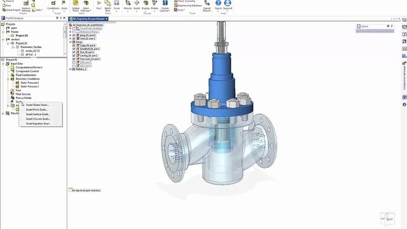Select Static Pressure 2
This screenshot has width=407, height=229.
[x=27, y=87]
